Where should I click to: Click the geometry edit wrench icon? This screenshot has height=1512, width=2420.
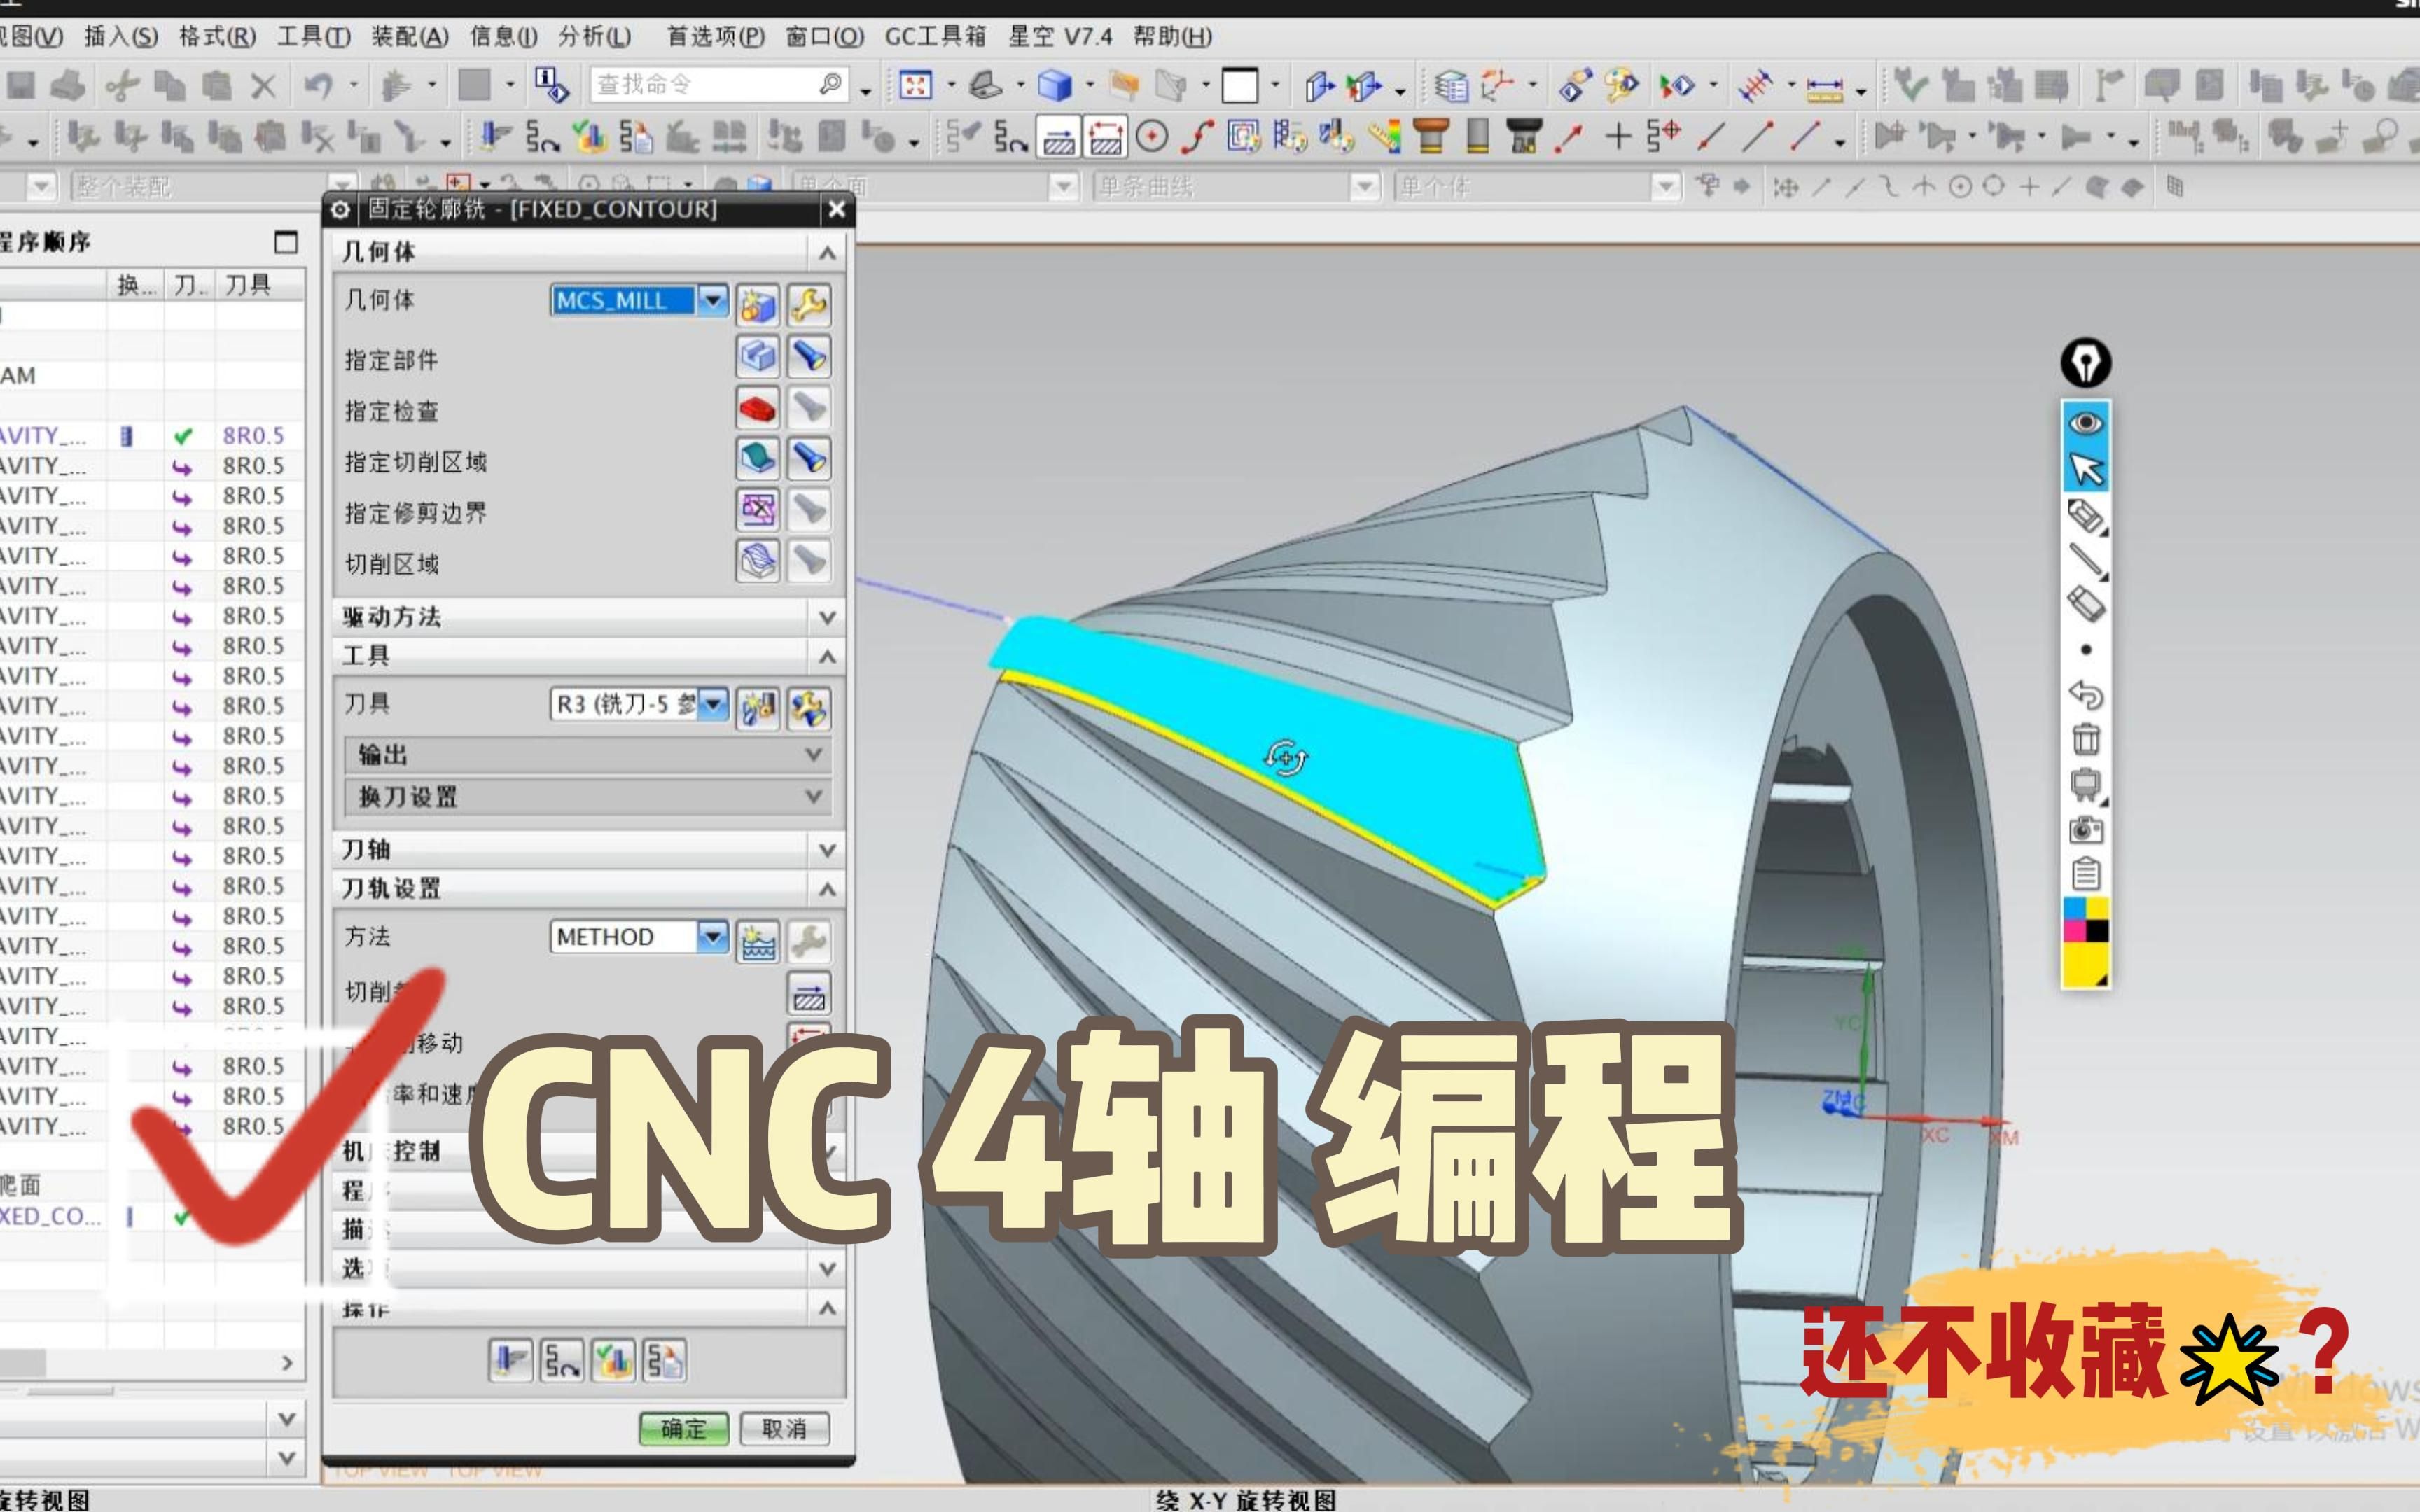coord(808,304)
